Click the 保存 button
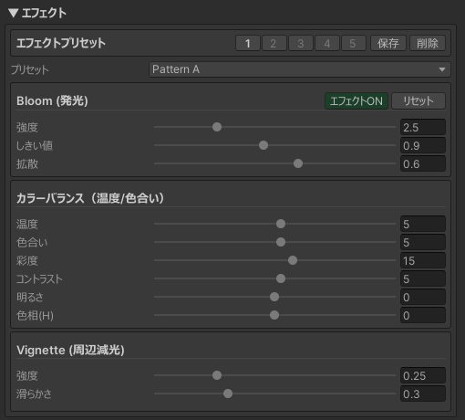The height and width of the screenshot is (420, 465). point(388,43)
